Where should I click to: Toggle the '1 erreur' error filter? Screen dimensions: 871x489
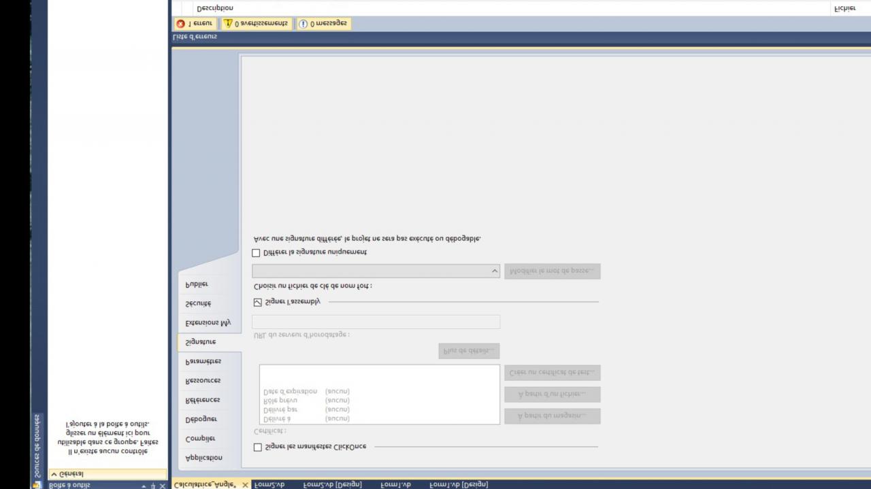(x=195, y=23)
